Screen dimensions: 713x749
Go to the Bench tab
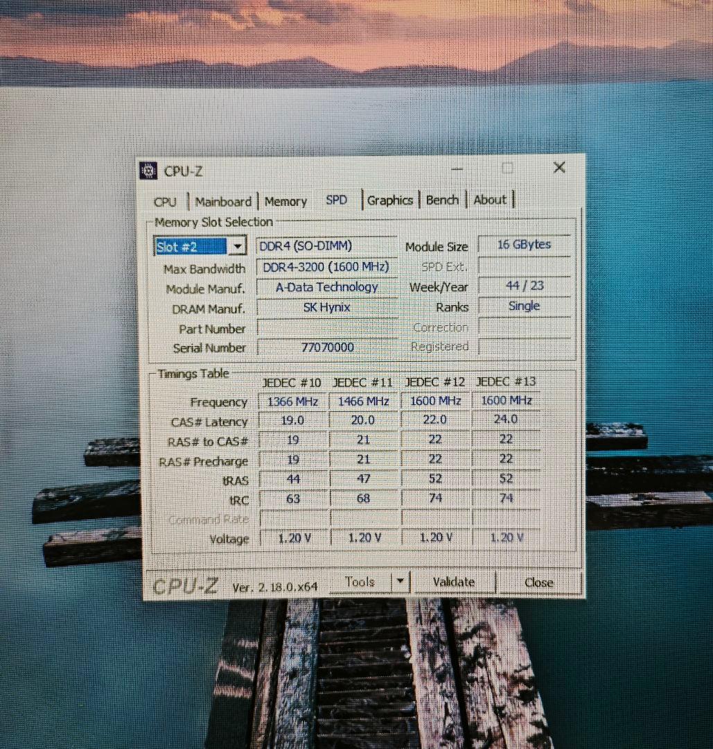pos(442,200)
